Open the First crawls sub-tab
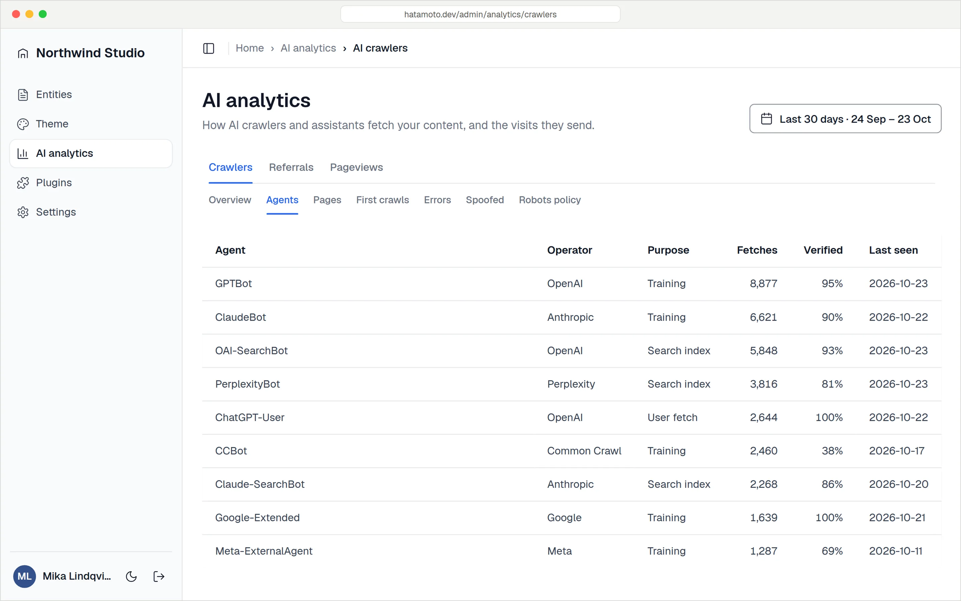The image size is (961, 601). 382,200
